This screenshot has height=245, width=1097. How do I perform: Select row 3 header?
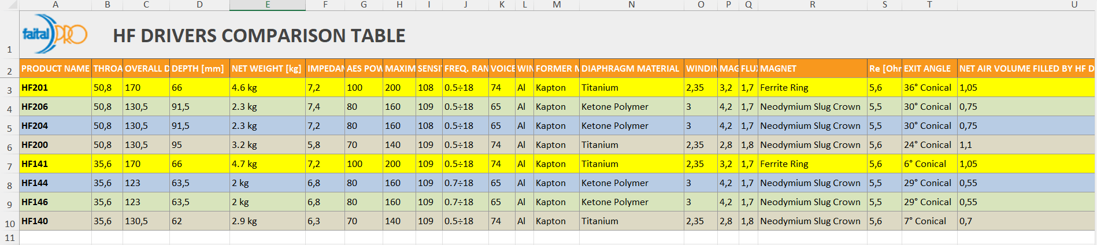tap(9, 88)
